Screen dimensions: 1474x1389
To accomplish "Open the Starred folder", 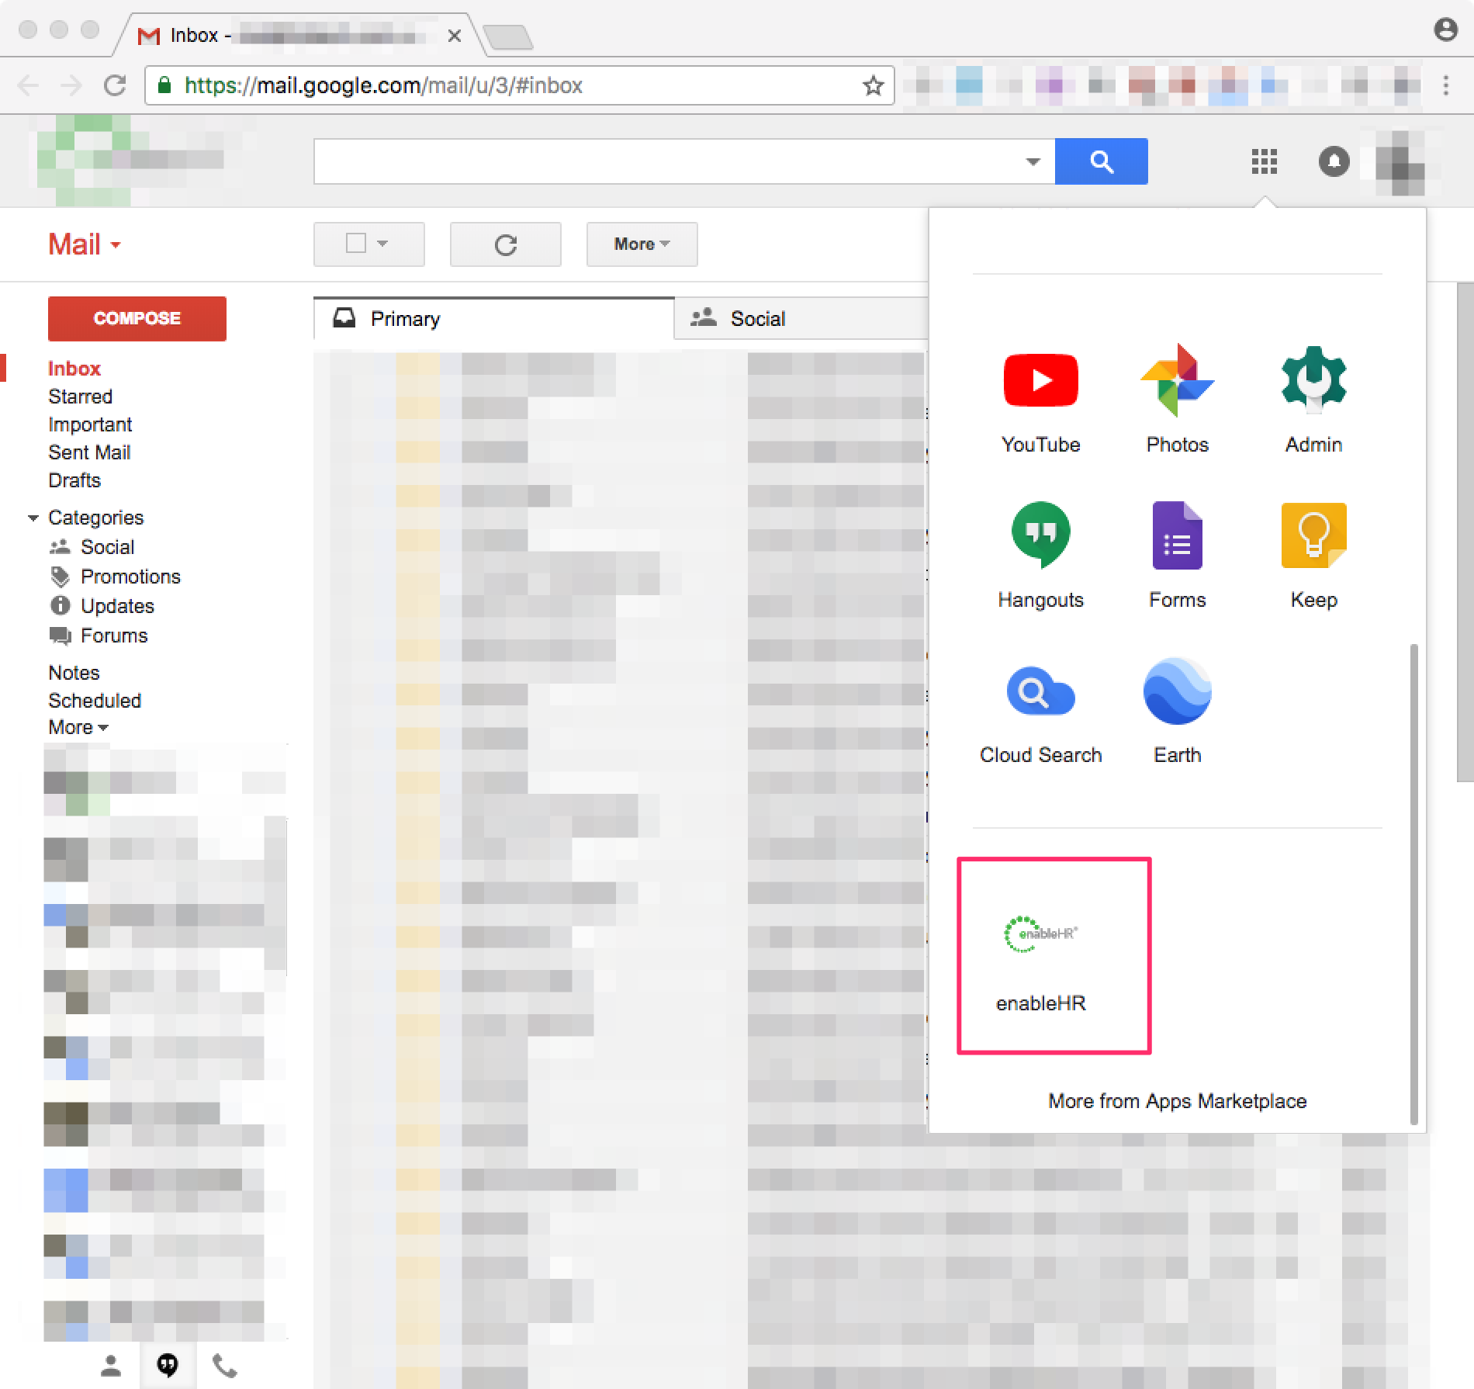I will point(80,397).
